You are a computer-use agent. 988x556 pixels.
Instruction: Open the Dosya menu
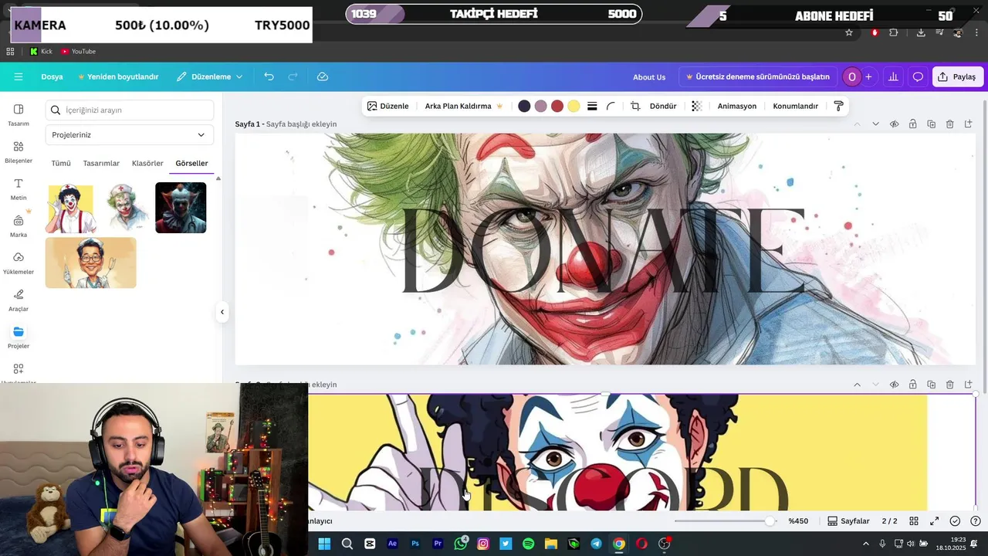[x=52, y=76]
